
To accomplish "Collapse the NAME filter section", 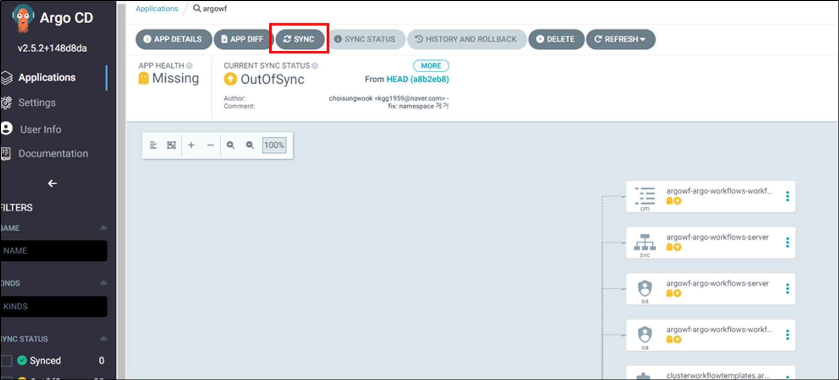I will pyautogui.click(x=103, y=228).
